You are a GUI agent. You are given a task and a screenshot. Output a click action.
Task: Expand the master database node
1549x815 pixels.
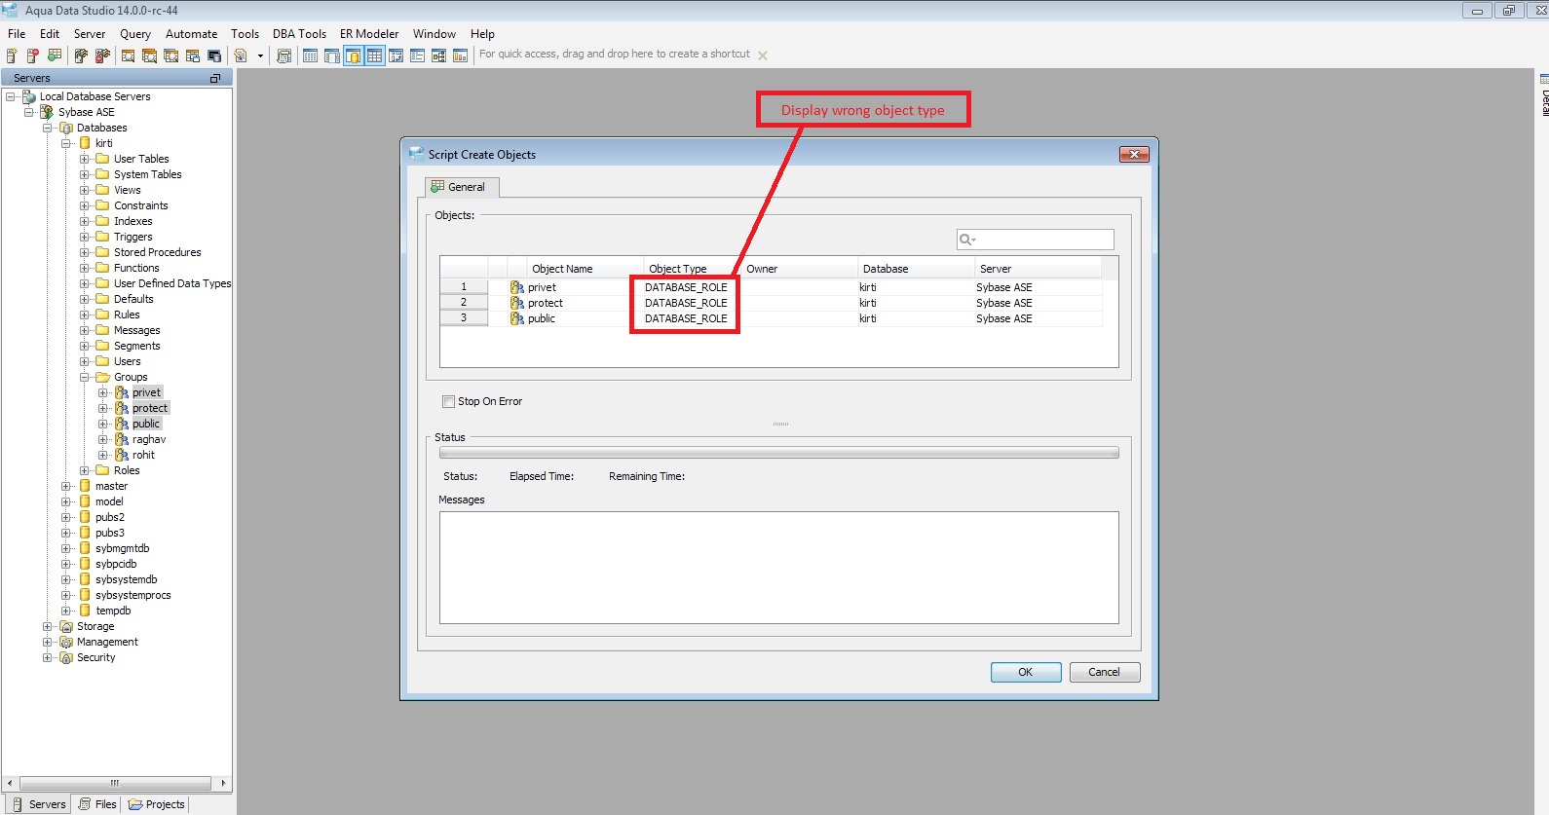tap(66, 486)
